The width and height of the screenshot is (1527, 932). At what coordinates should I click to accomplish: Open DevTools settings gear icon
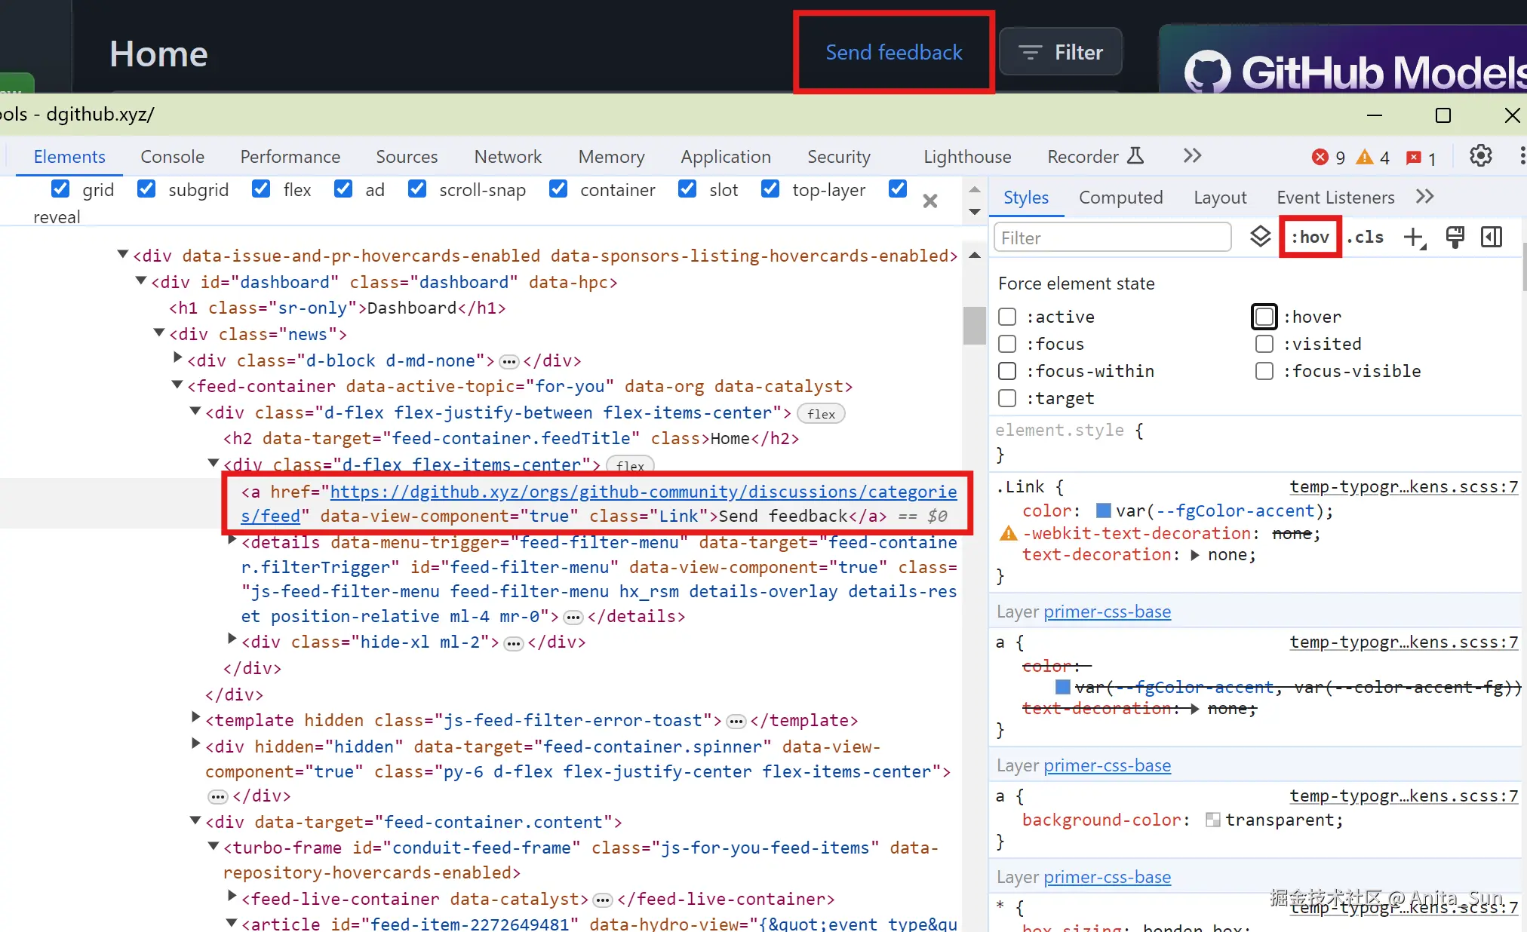[1480, 156]
